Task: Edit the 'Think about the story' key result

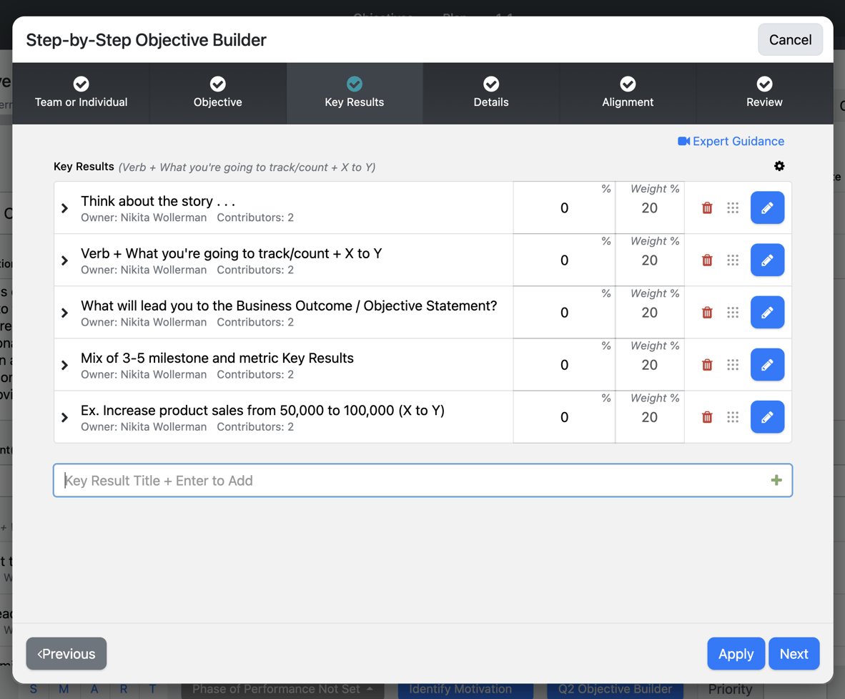Action: click(x=767, y=207)
